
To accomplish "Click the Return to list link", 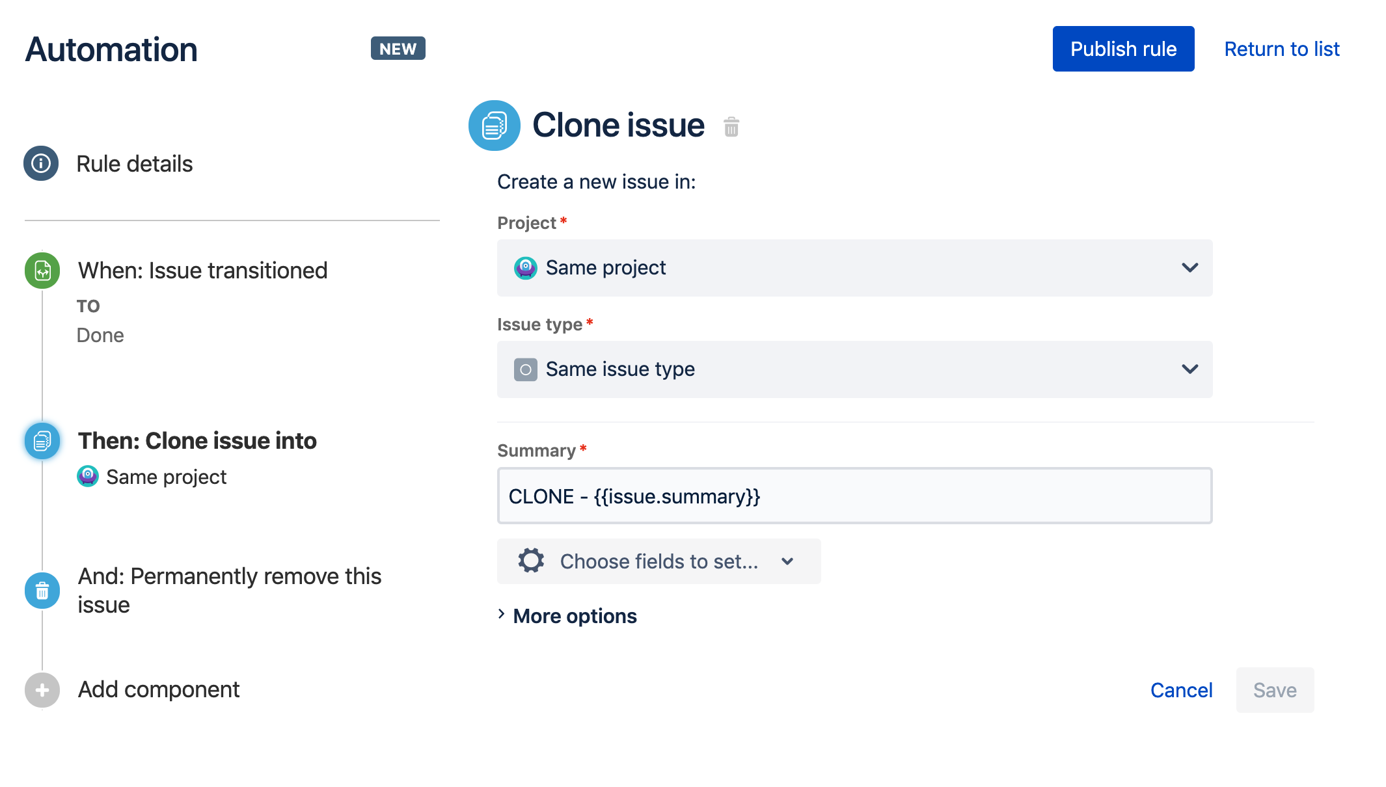I will 1282,49.
